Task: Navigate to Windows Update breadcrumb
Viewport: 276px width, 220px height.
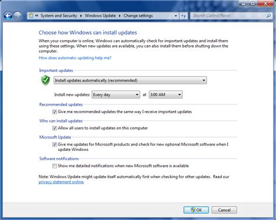Action: click(x=100, y=16)
